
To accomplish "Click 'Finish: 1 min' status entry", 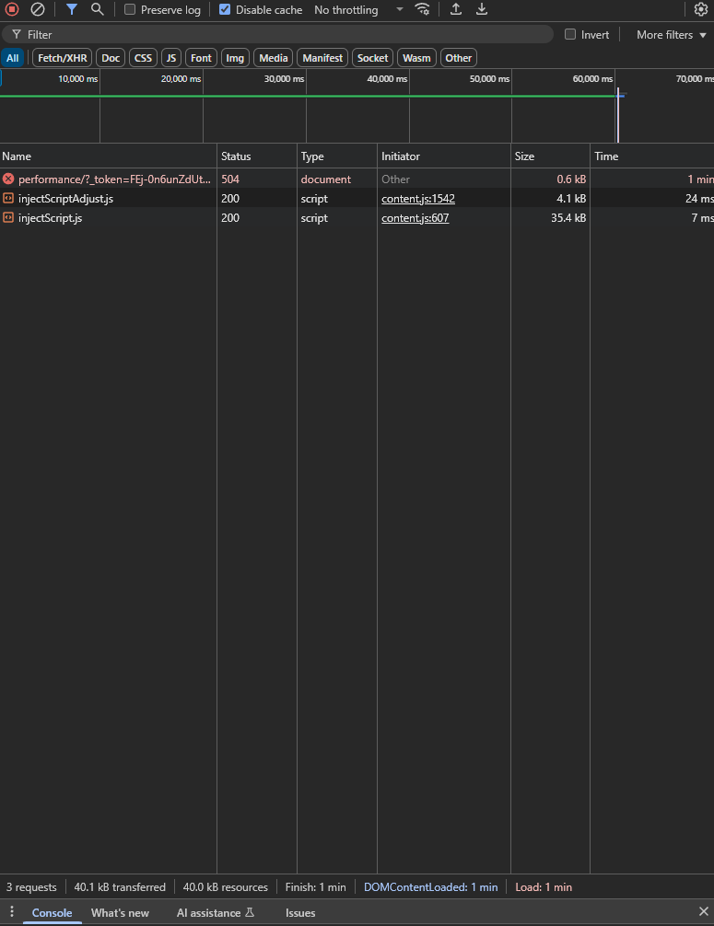I will (x=316, y=887).
